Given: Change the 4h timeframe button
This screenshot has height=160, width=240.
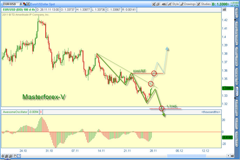Looking at the screenshot, I should [x=164, y=4].
